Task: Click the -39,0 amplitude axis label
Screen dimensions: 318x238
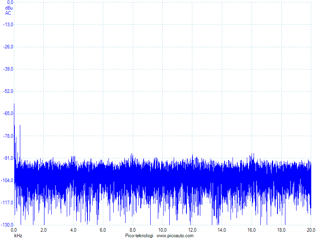Action: (8, 69)
